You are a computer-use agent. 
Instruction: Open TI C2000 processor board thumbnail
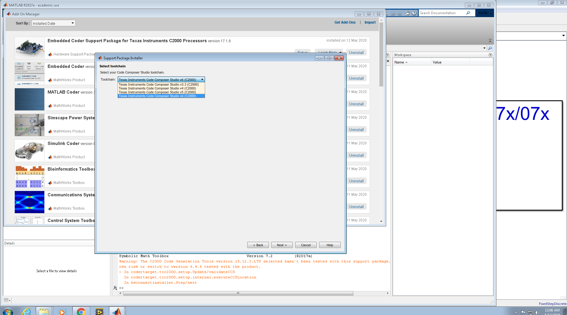click(30, 48)
